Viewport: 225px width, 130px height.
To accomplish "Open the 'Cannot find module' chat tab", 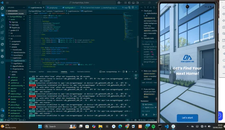I will click(x=99, y=8).
